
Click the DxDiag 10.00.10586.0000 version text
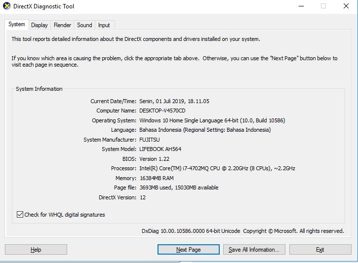191,231
